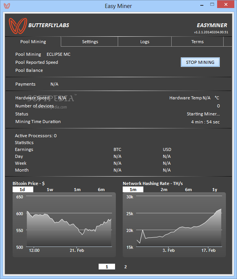The height and width of the screenshot is (279, 237).
Task: Click the Payments label
Action: (25, 84)
